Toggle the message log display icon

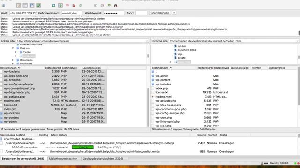coord(19,6)
